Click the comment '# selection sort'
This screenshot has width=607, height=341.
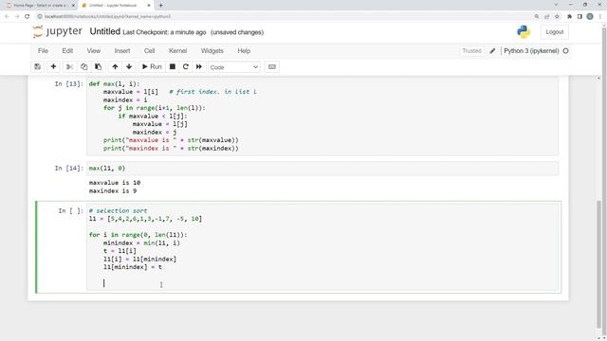point(118,210)
